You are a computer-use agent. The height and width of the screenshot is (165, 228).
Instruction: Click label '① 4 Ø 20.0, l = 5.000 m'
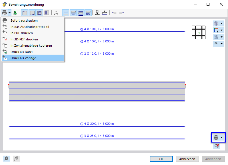97,124
